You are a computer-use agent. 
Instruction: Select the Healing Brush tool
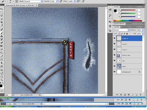coord(2,29)
